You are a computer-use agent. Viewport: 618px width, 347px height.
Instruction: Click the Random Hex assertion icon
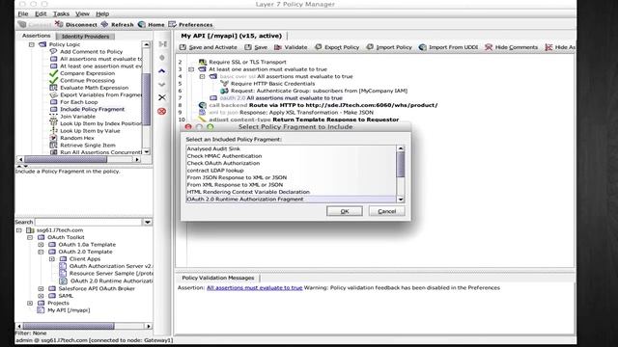click(x=54, y=138)
